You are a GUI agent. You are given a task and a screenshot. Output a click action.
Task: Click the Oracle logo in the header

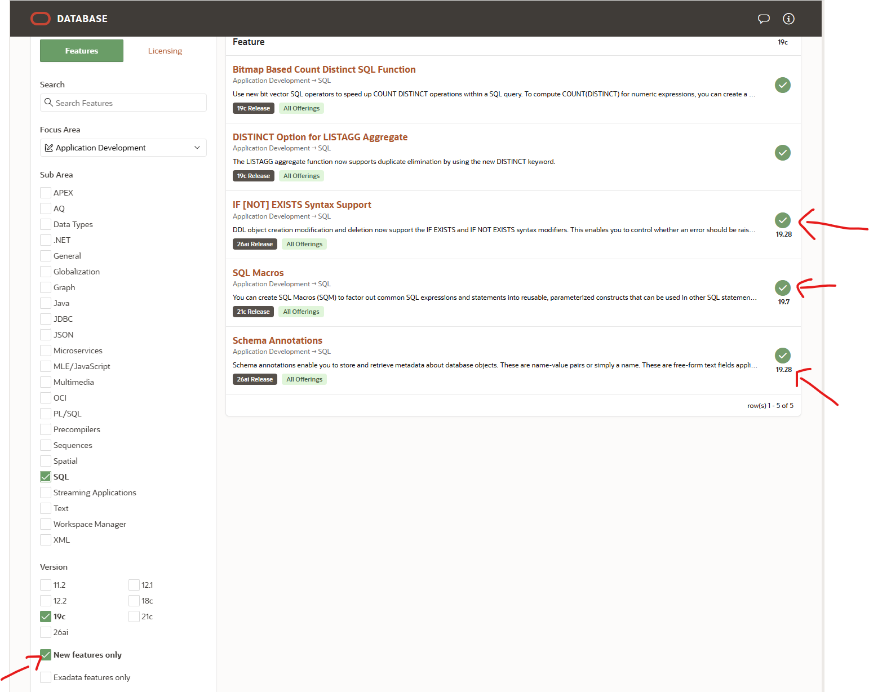click(40, 18)
